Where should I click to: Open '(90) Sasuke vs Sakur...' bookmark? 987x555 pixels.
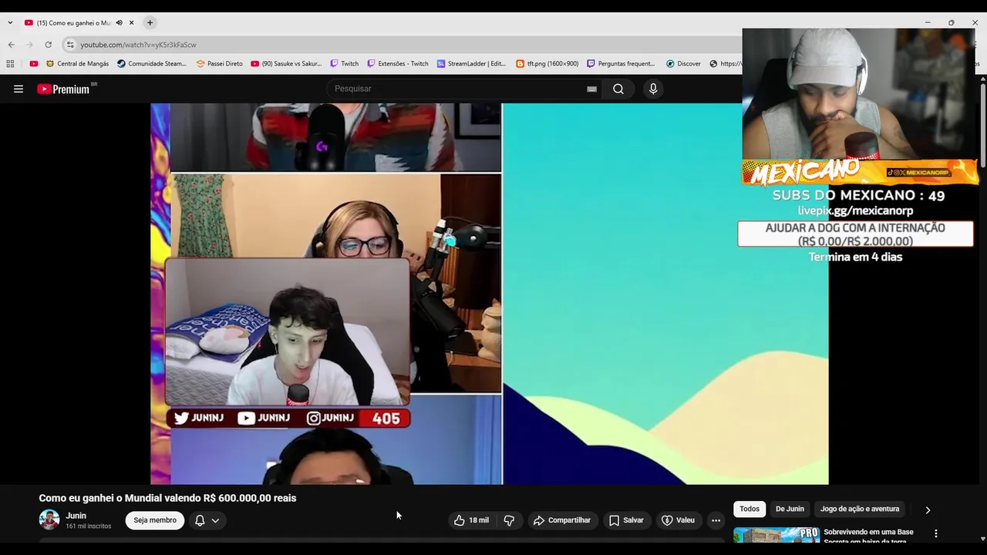tap(286, 64)
